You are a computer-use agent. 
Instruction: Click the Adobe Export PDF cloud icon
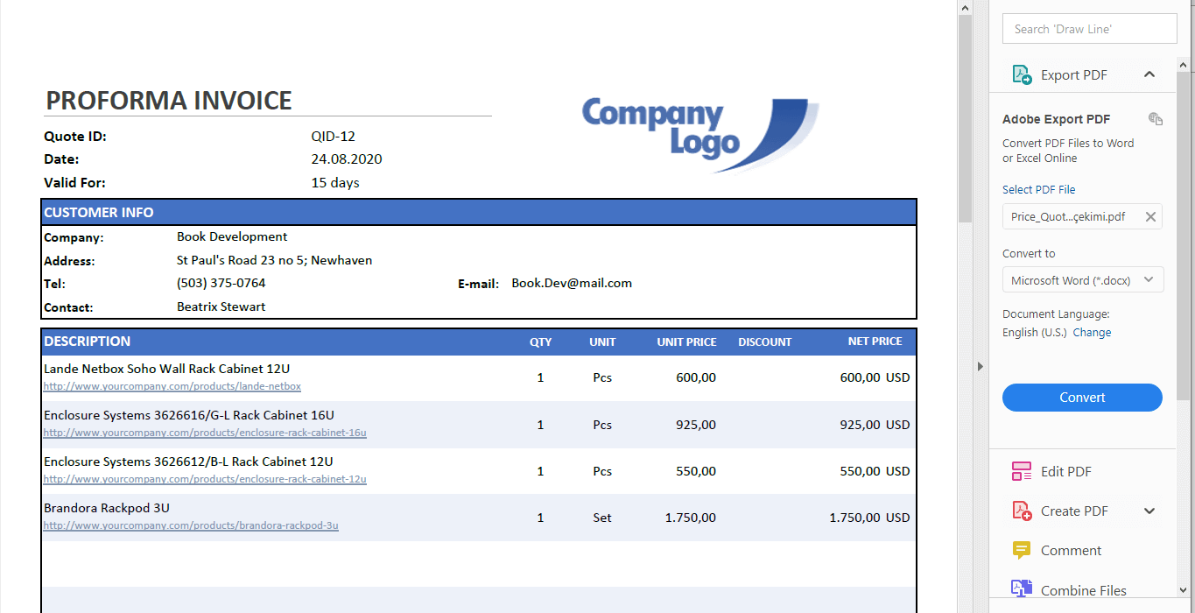click(1155, 118)
